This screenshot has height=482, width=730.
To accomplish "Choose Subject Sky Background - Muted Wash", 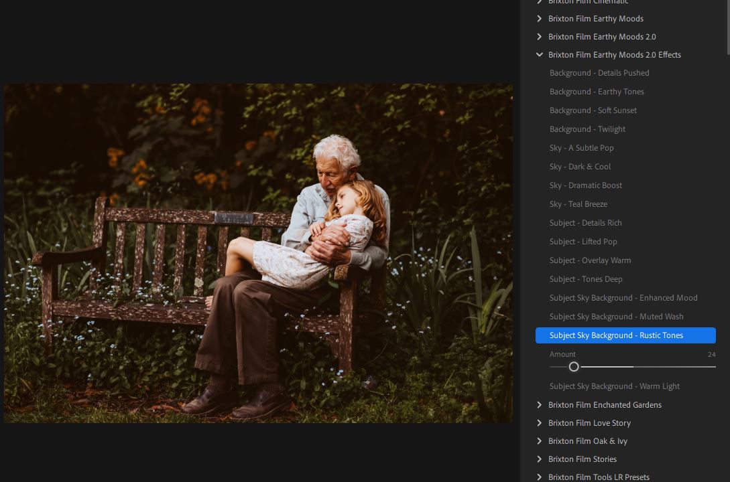I will (616, 317).
